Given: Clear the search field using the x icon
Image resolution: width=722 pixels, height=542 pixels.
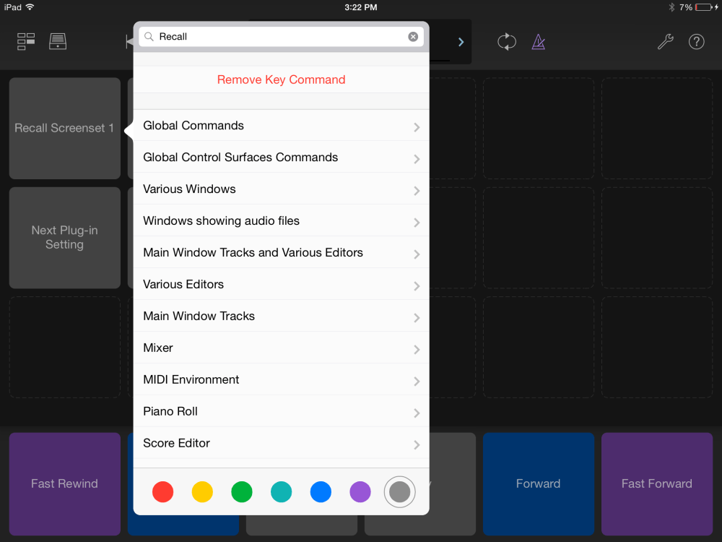Looking at the screenshot, I should click(412, 36).
